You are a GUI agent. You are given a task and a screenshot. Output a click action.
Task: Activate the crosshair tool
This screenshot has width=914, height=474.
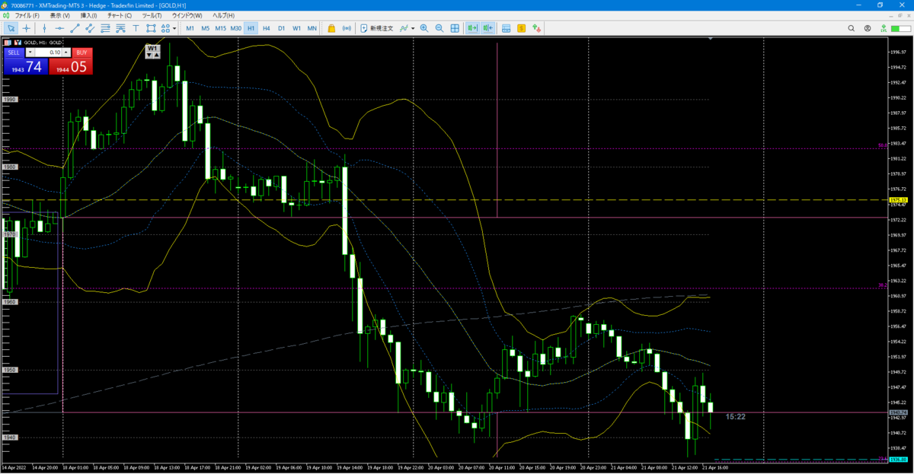point(27,28)
